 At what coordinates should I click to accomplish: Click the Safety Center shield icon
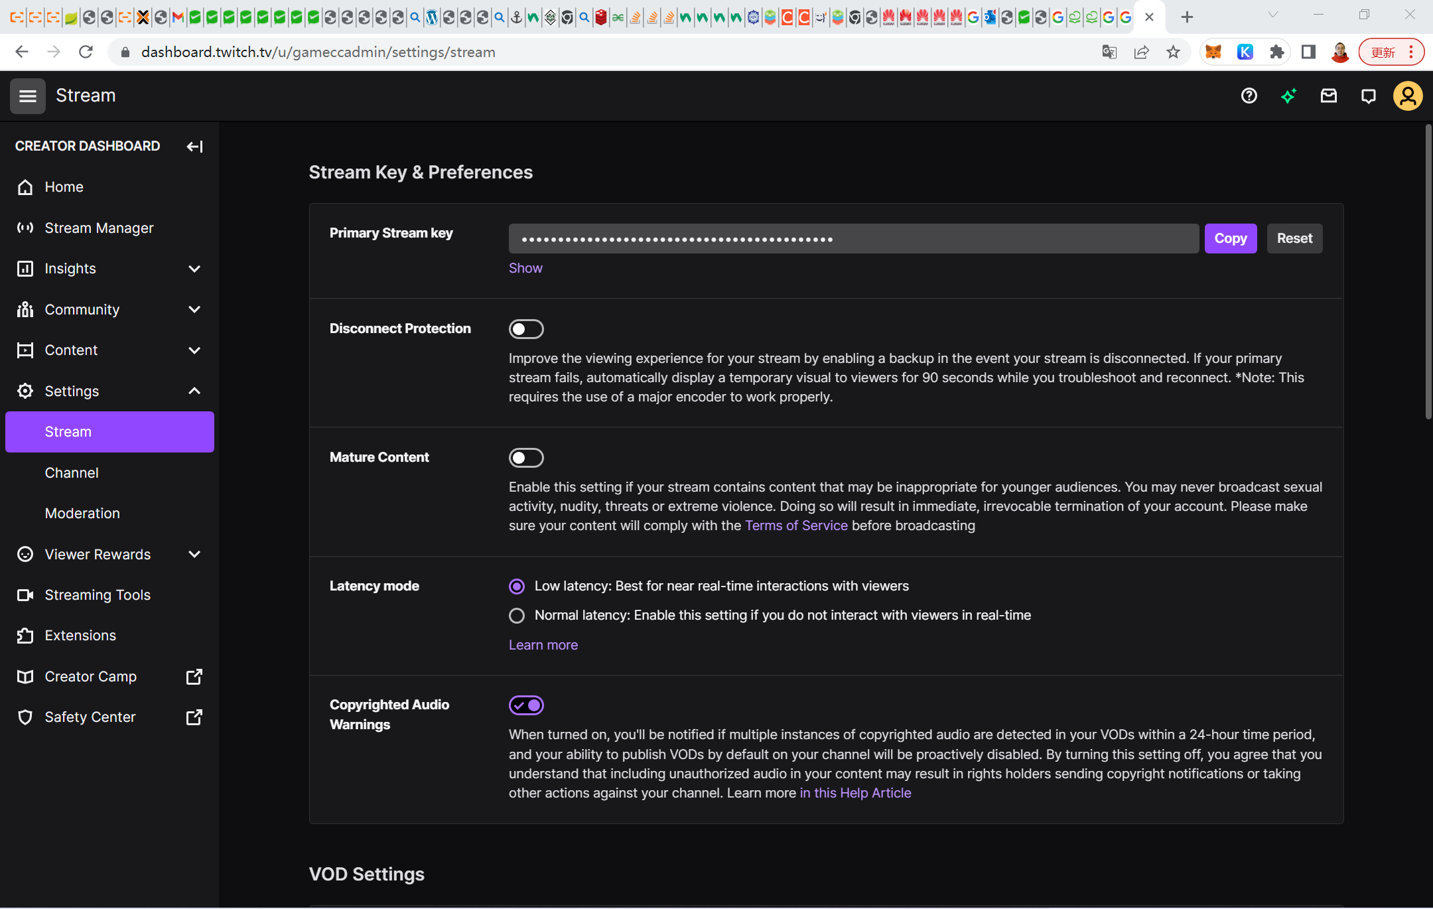(25, 717)
